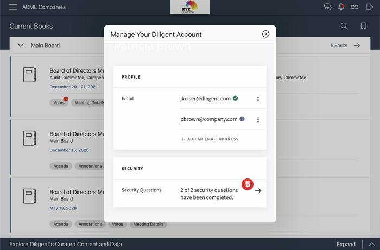The width and height of the screenshot is (380, 250).
Task: Open the notifications bell icon
Action: [341, 7]
